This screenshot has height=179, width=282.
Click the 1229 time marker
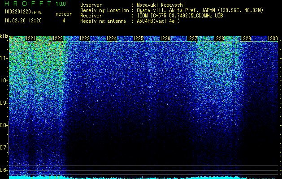pyautogui.click(x=246, y=38)
